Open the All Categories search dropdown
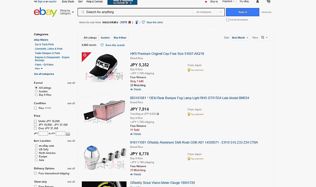This screenshot has width=316, height=187. [209, 12]
